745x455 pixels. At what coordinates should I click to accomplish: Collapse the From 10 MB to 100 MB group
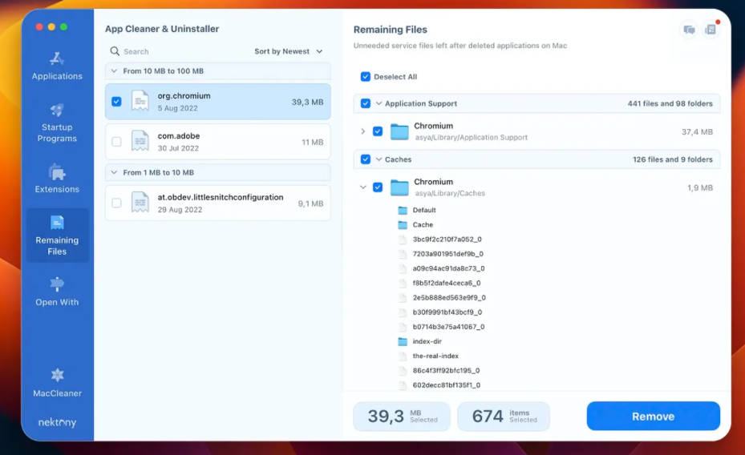click(x=114, y=71)
